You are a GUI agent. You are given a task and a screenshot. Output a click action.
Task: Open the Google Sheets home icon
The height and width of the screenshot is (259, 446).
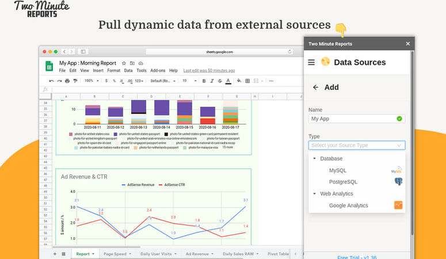(x=49, y=66)
